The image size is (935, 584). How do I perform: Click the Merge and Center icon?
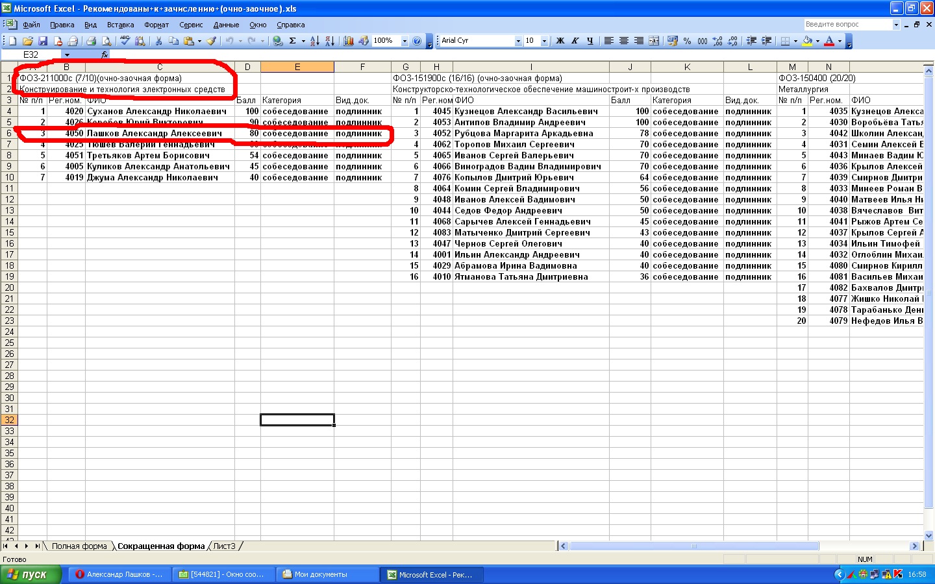[x=654, y=41]
